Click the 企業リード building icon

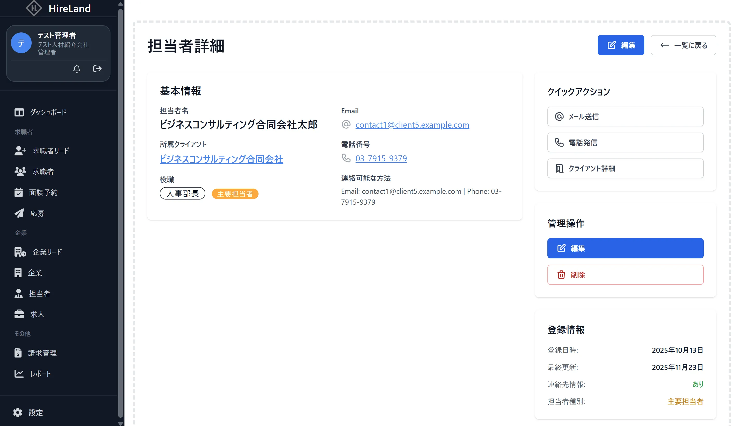tap(20, 252)
